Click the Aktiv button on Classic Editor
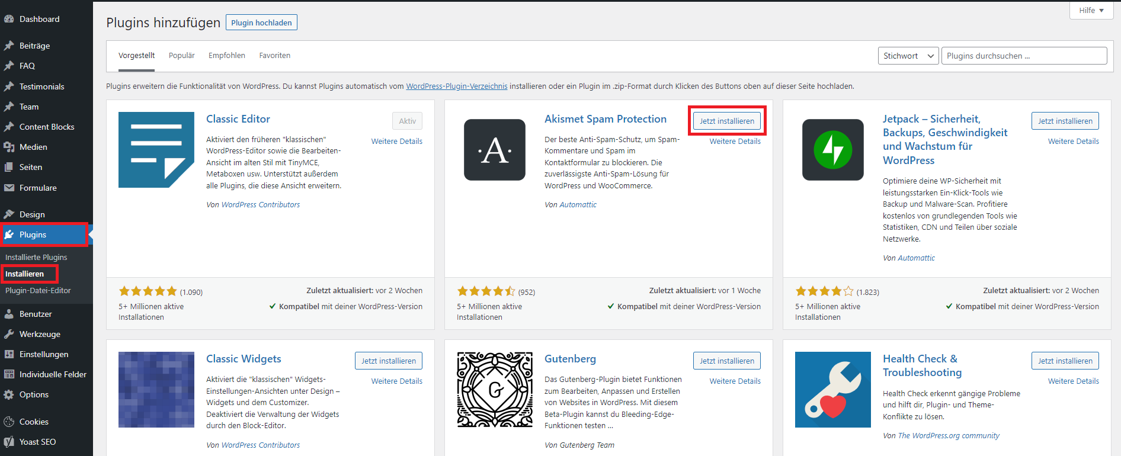This screenshot has width=1121, height=456. click(x=407, y=121)
